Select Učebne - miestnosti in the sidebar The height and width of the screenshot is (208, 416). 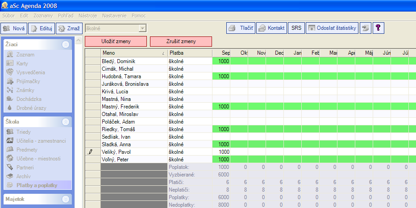pos(38,159)
